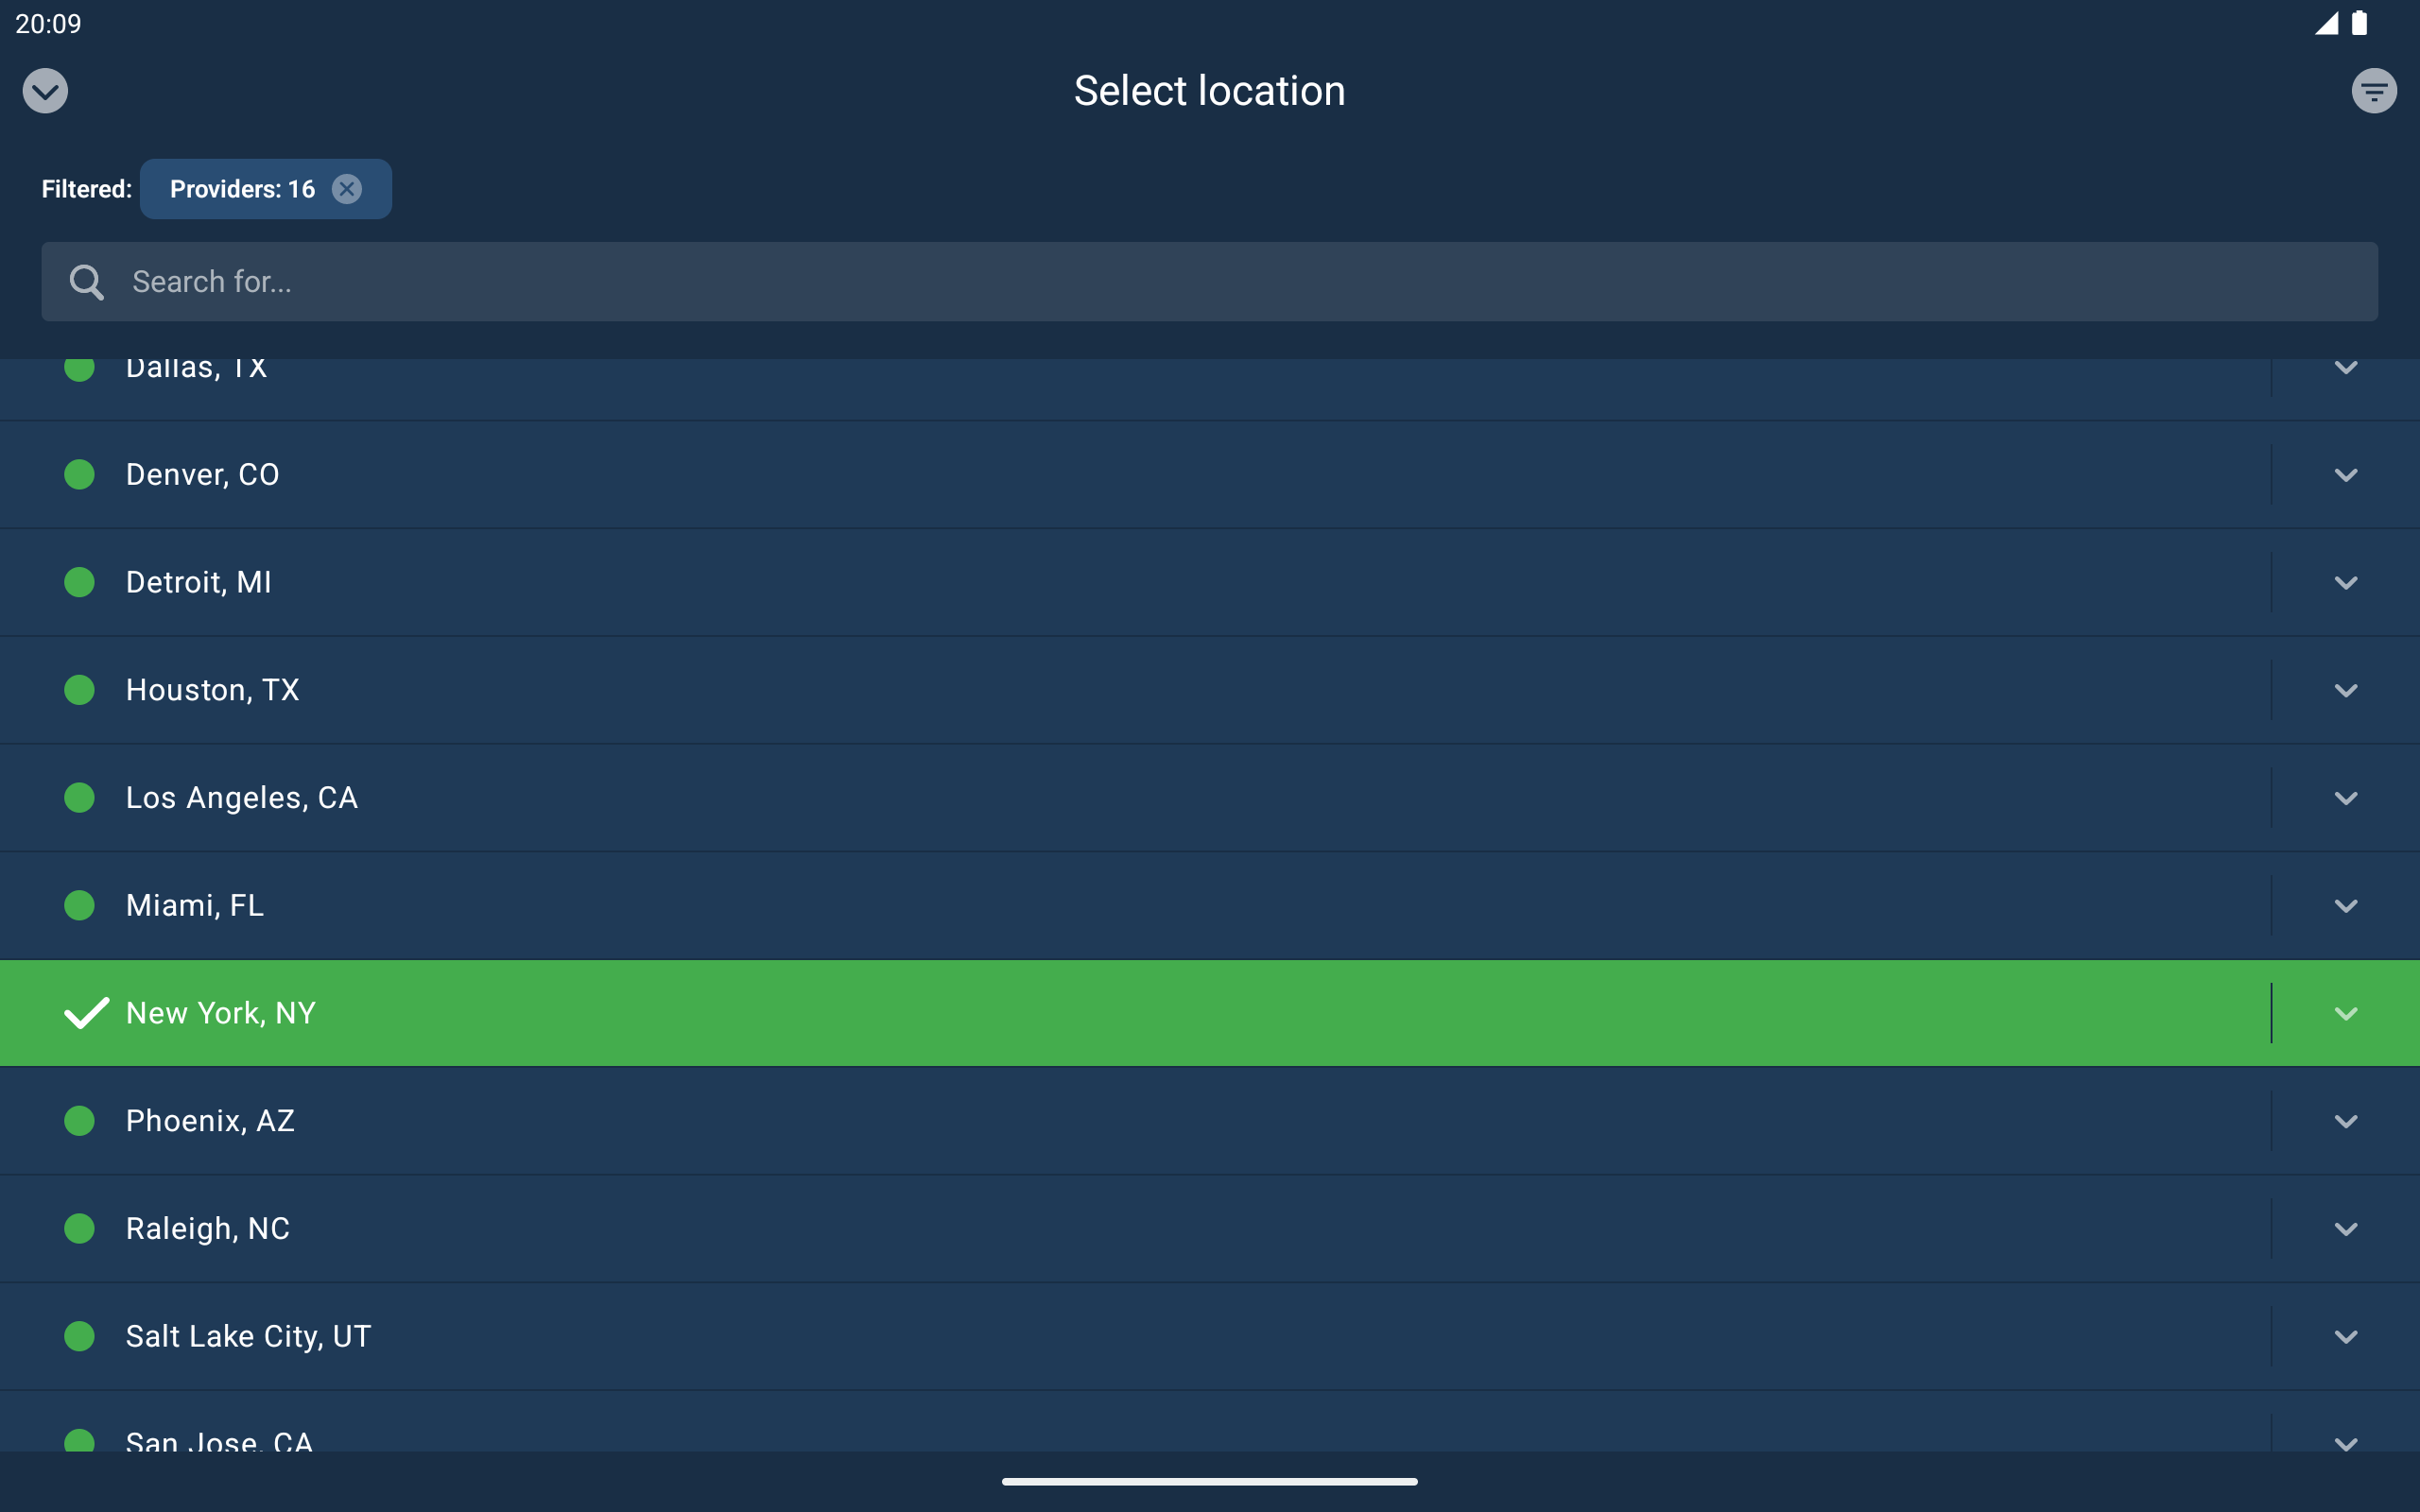Tap the navigation handle bar at screen bottom

click(1210, 1481)
